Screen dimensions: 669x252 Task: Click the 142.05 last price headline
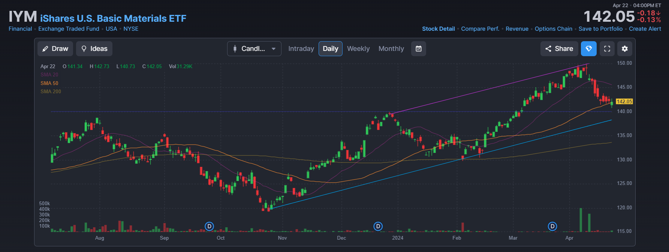(x=609, y=16)
